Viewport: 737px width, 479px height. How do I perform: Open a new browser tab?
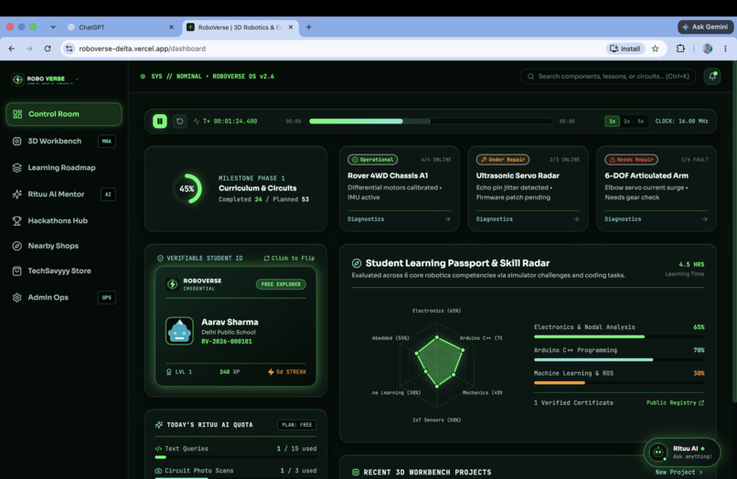[309, 27]
